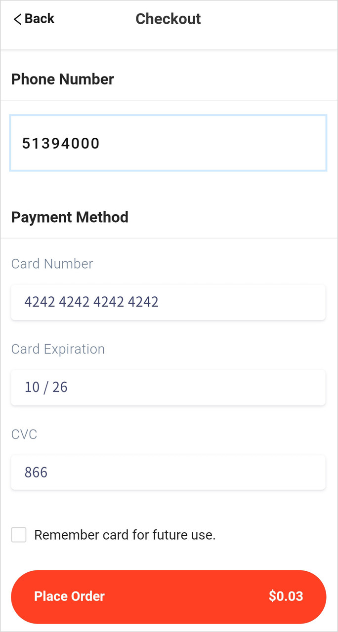Click the 4242 4242 4242 4242 text
The height and width of the screenshot is (632, 338).
[91, 302]
